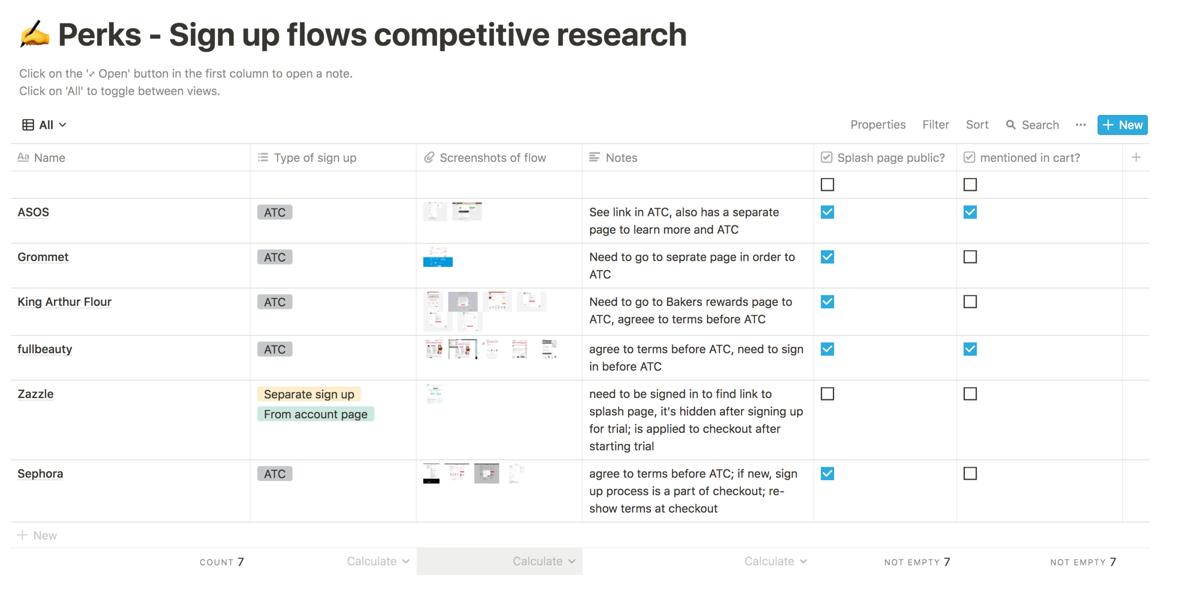Click the blue New button
This screenshot has height=596, width=1191.
[x=1122, y=125]
